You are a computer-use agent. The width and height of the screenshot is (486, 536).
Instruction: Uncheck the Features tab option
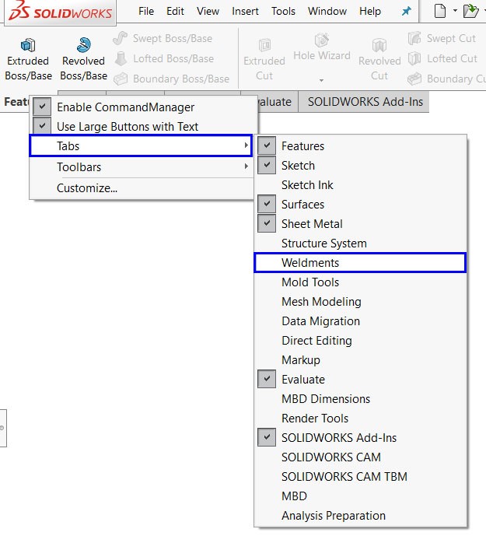tap(267, 145)
